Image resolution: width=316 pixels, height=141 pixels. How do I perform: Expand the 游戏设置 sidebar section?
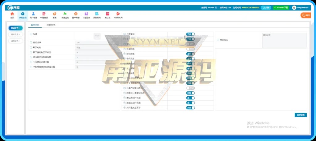point(15,34)
